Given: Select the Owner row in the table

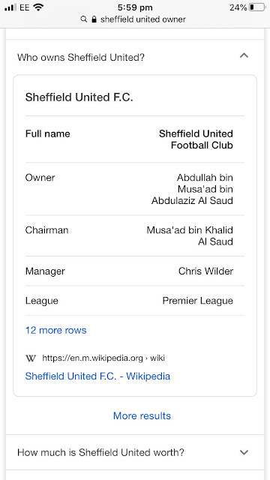Looking at the screenshot, I should [135, 189].
